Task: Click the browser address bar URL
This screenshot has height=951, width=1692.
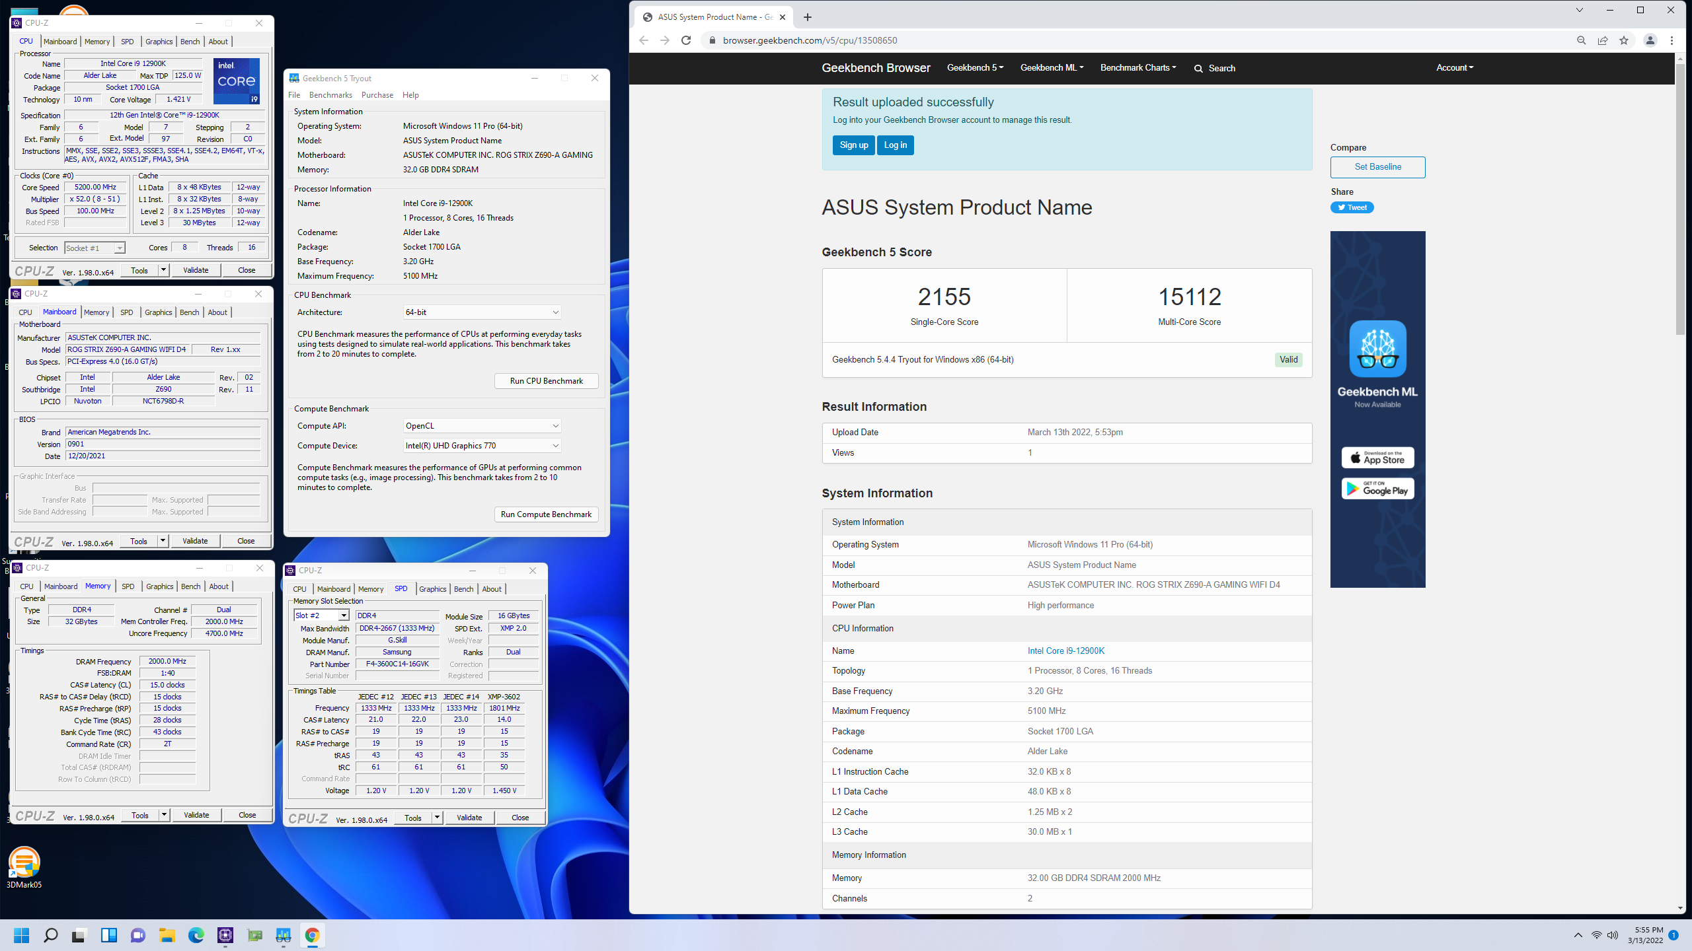Action: (810, 40)
